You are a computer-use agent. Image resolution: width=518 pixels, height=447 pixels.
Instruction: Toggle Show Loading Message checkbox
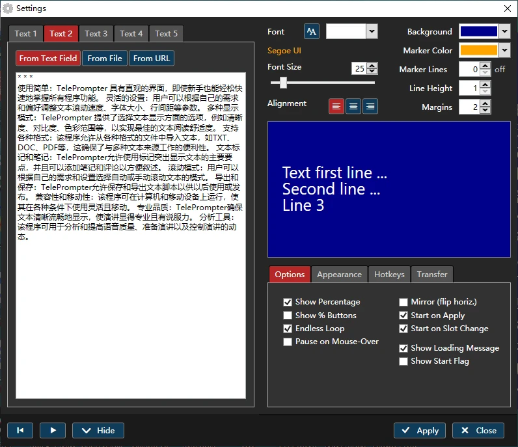403,348
